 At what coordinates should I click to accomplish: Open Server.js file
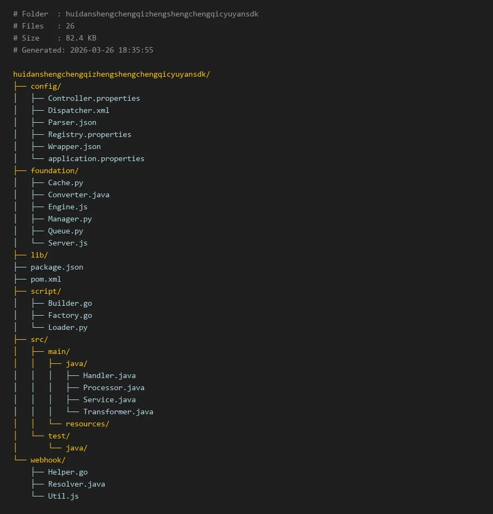tap(67, 243)
